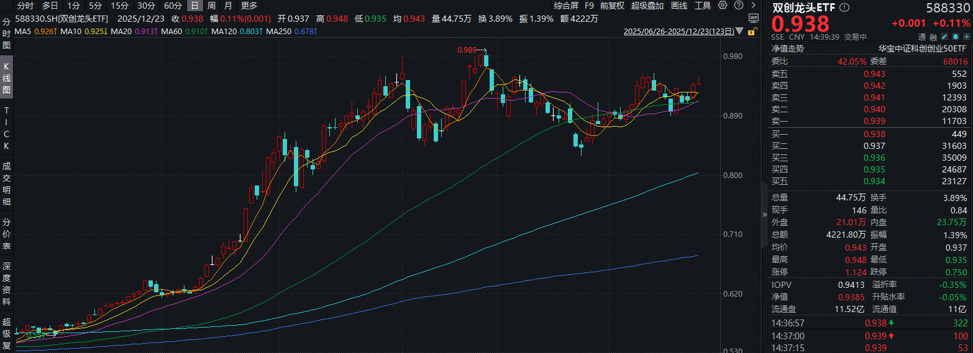Image resolution: width=973 pixels, height=353 pixels.
Task: Open the 画线 drawing tools button
Action: click(679, 6)
